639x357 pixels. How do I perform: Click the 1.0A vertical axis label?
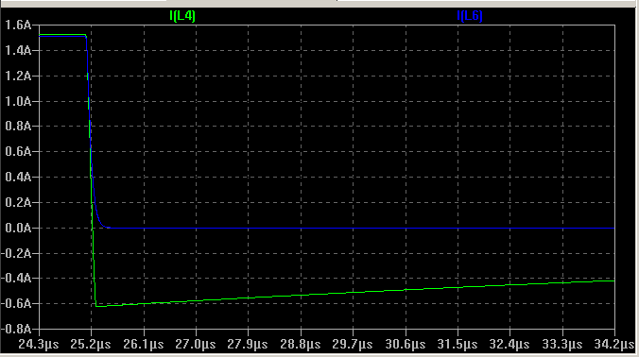coord(18,101)
